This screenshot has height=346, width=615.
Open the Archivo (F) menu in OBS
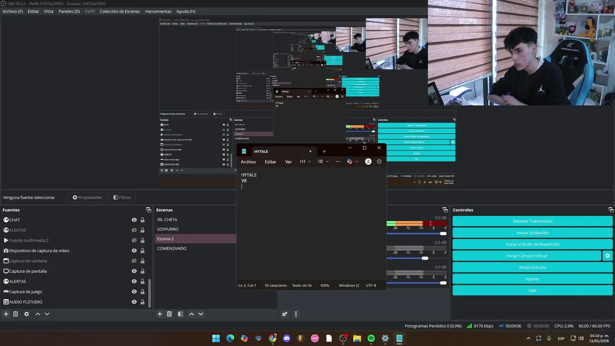pyautogui.click(x=12, y=11)
